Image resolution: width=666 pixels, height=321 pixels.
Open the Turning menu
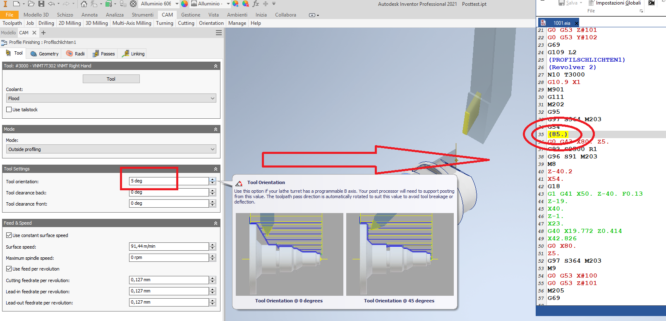coord(165,23)
